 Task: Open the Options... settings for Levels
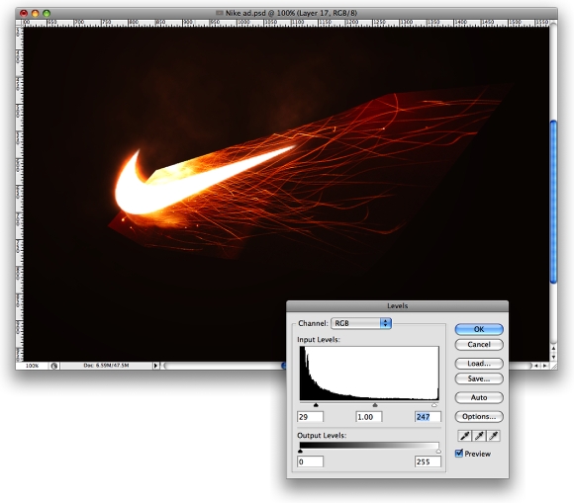[479, 416]
